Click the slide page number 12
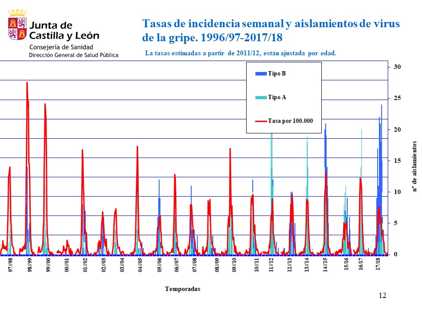This screenshot has width=422, height=316. [x=382, y=296]
